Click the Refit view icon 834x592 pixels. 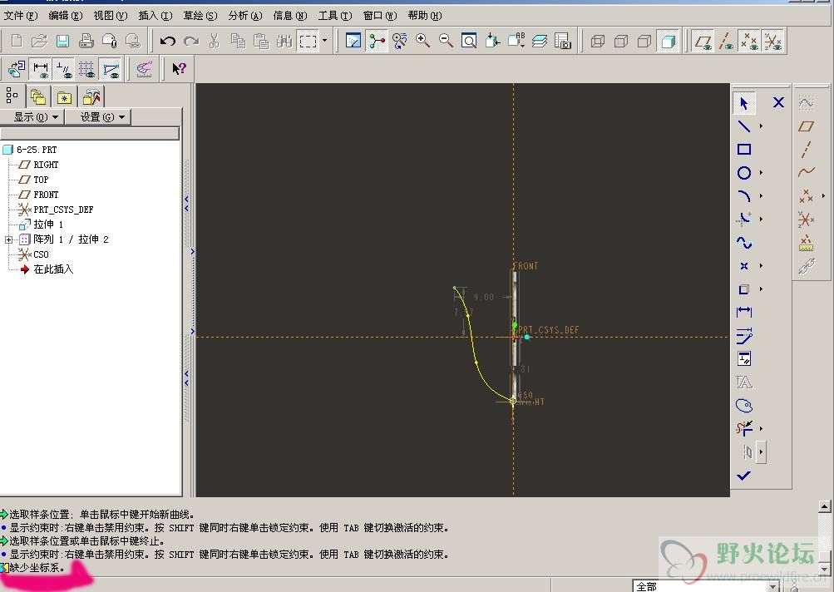pyautogui.click(x=469, y=41)
